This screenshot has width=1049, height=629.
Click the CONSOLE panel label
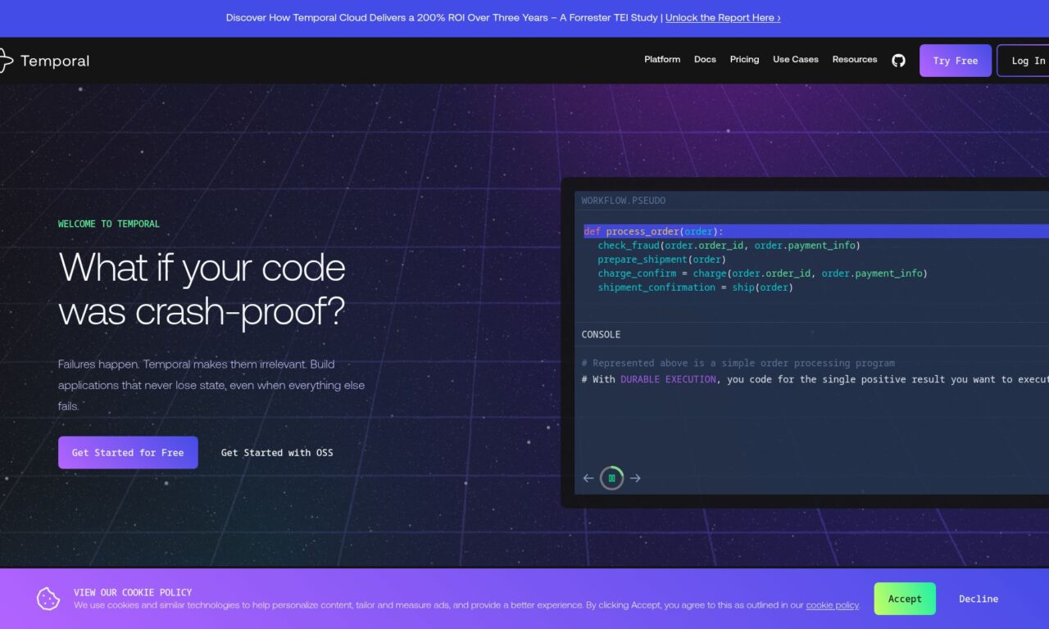click(x=601, y=334)
